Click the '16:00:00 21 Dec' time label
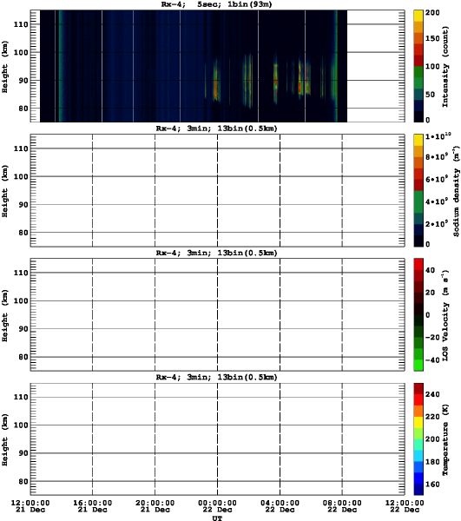This screenshot has width=461, height=521. click(93, 506)
